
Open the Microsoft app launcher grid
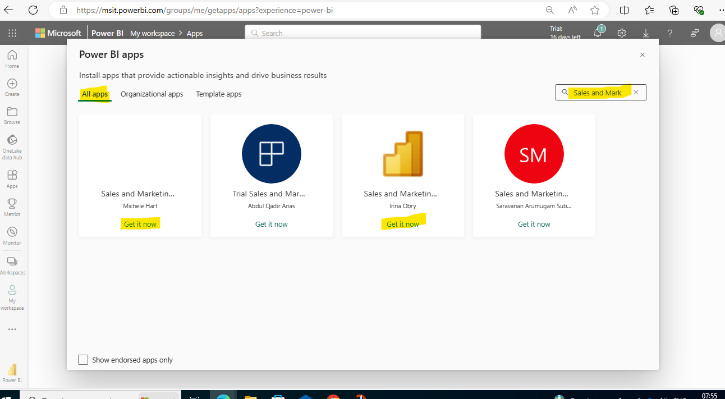pos(12,33)
